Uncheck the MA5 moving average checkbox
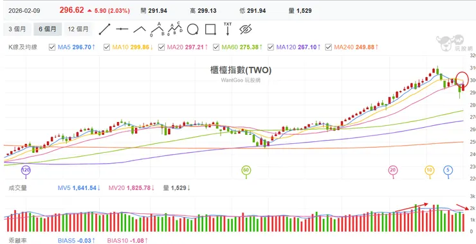The image size is (476, 244). pos(52,48)
